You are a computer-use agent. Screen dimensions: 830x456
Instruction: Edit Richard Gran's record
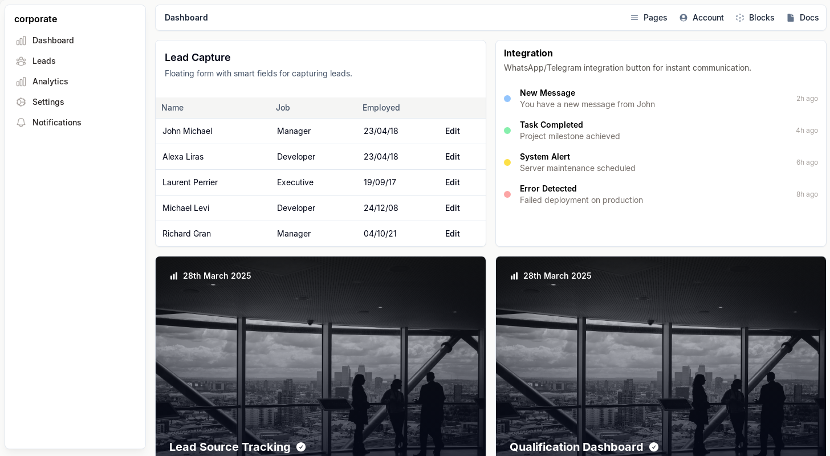(x=452, y=234)
